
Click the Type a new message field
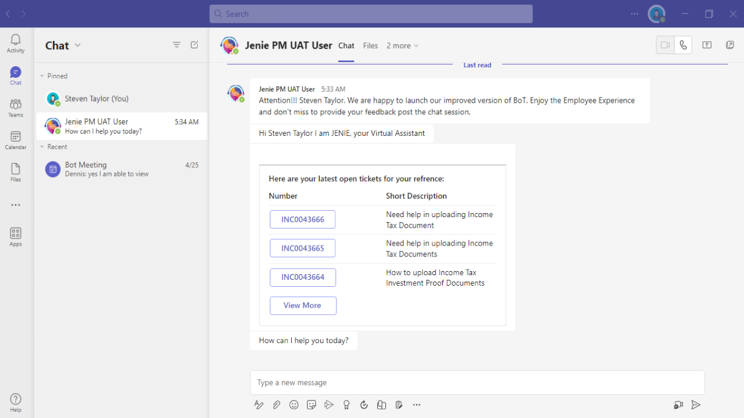tap(477, 383)
